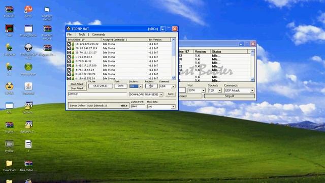The image size is (325, 183).
Task: Open Port 3074 dropdown in Booter window
Action: point(203,90)
